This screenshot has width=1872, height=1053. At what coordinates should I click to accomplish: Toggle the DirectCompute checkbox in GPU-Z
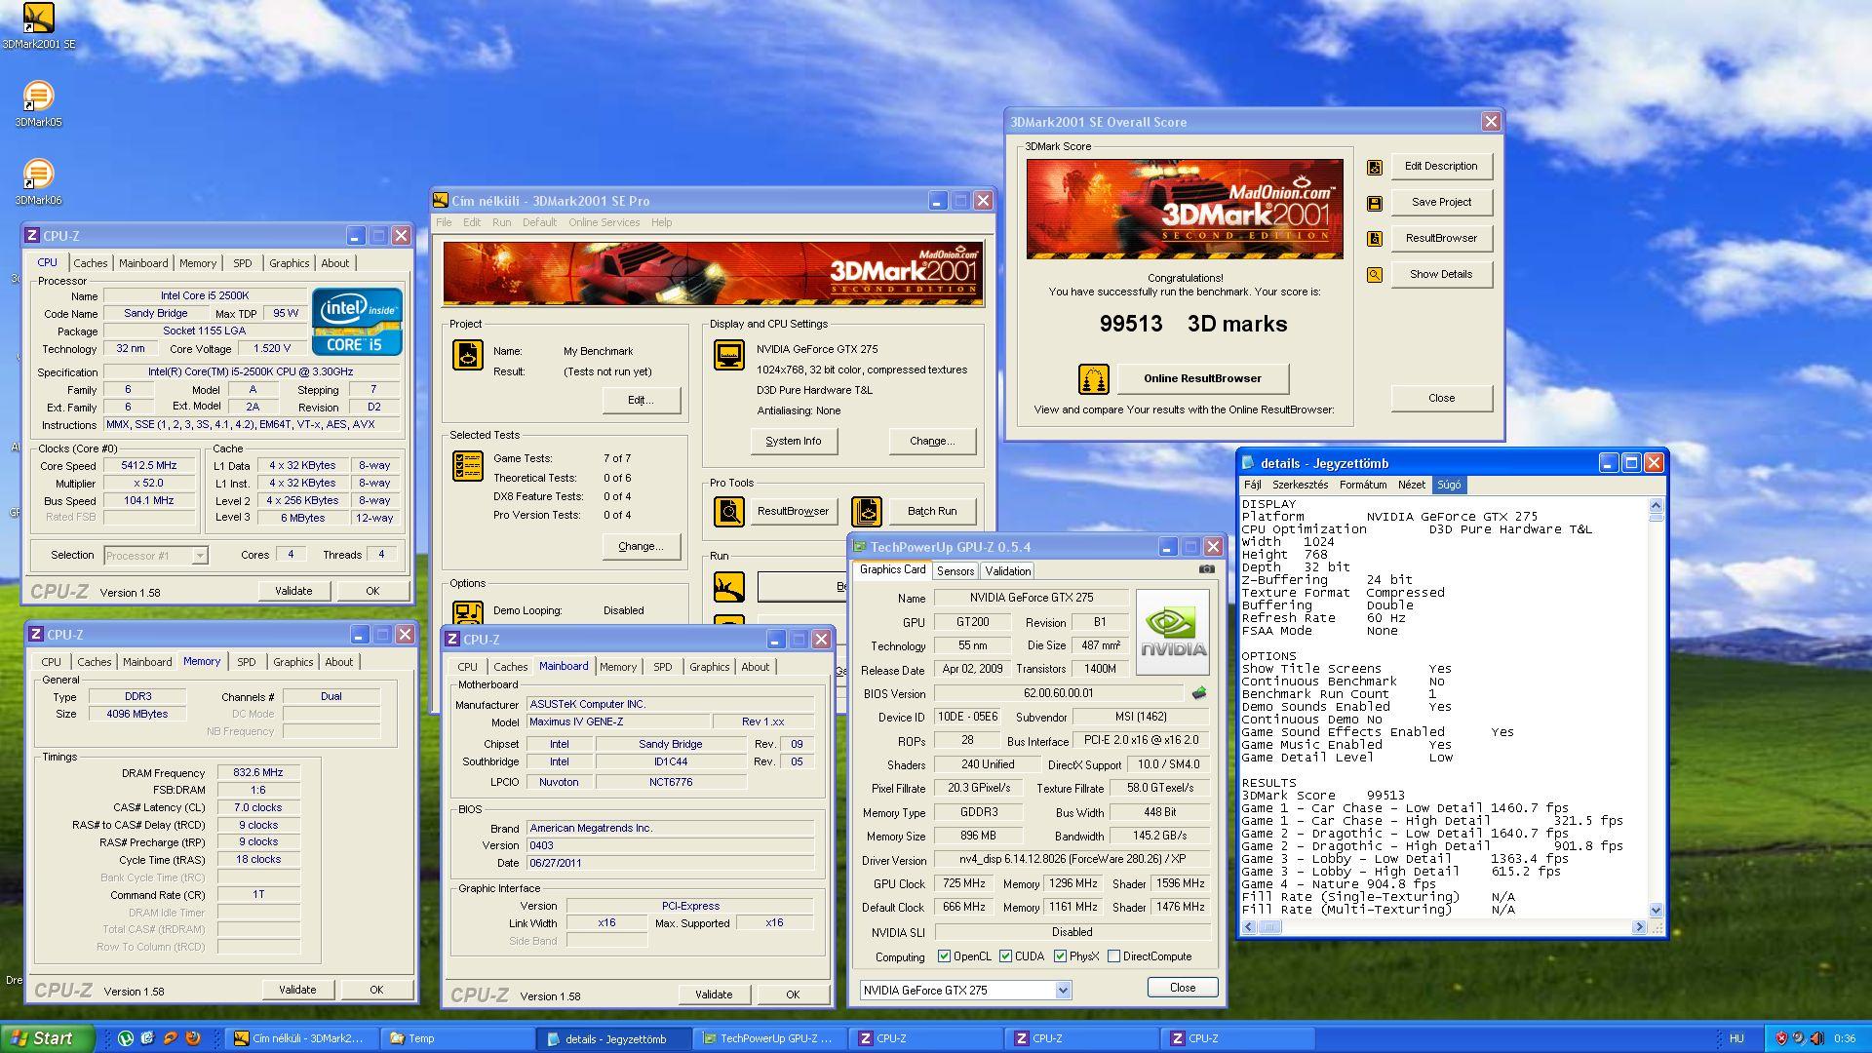[x=1113, y=956]
